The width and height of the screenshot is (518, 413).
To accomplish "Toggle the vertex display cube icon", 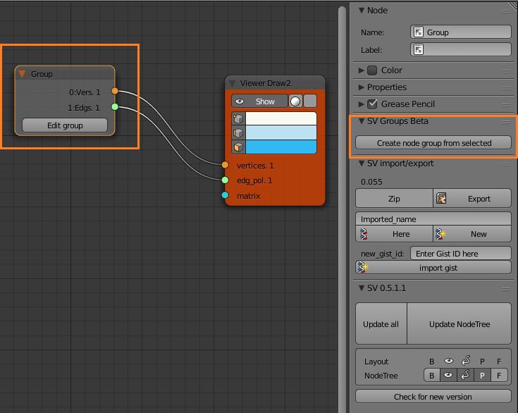I will point(238,118).
